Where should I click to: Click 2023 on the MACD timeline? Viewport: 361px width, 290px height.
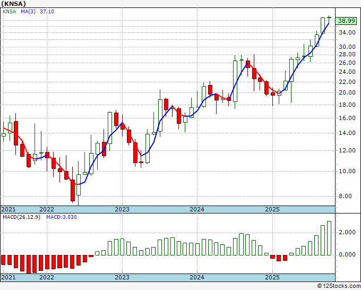[x=122, y=277]
